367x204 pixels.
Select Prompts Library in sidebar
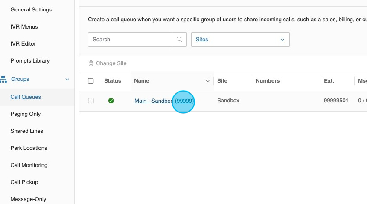(30, 60)
